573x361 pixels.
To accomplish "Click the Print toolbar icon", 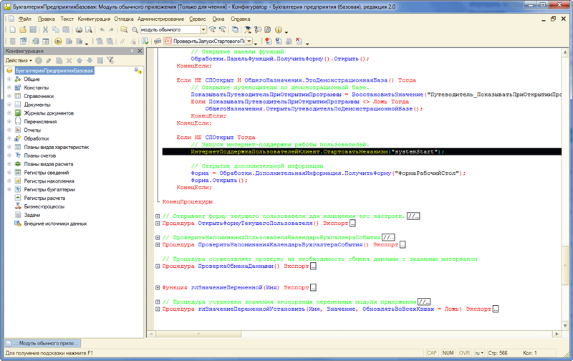I will click(x=80, y=30).
